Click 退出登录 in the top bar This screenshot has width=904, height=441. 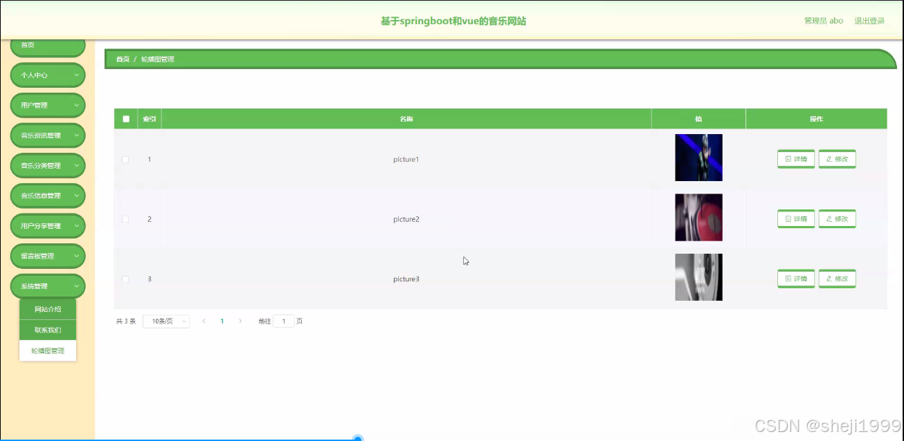point(869,20)
